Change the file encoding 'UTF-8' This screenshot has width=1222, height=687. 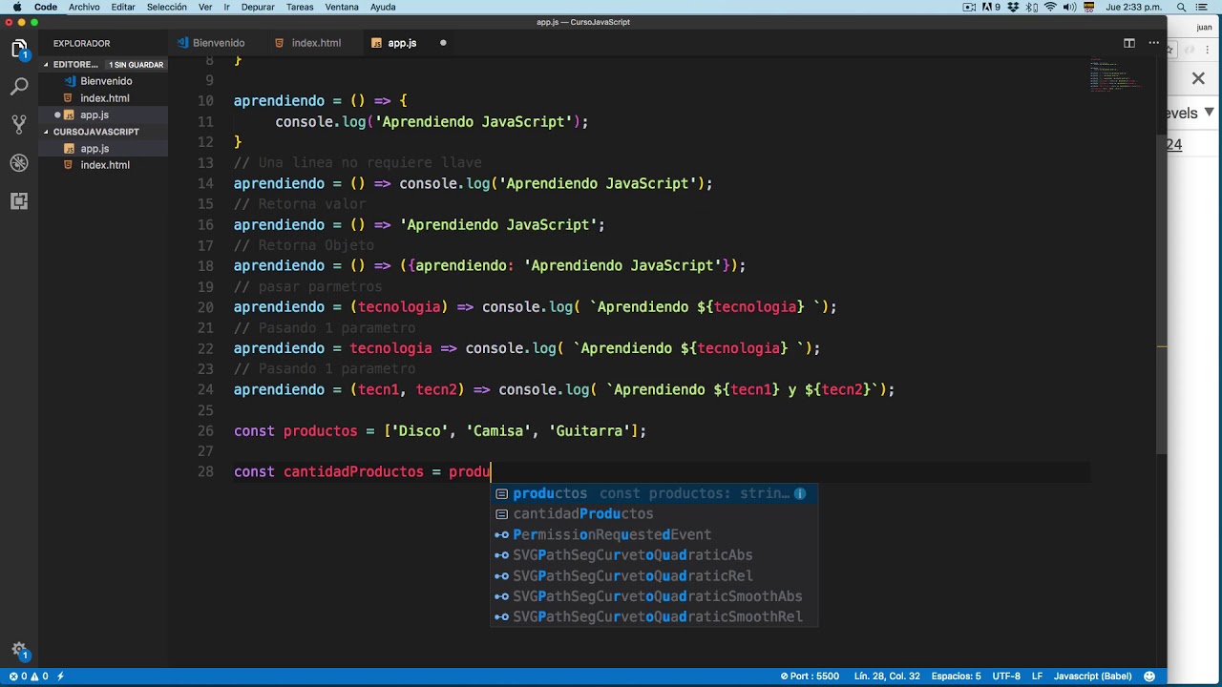pyautogui.click(x=1006, y=677)
